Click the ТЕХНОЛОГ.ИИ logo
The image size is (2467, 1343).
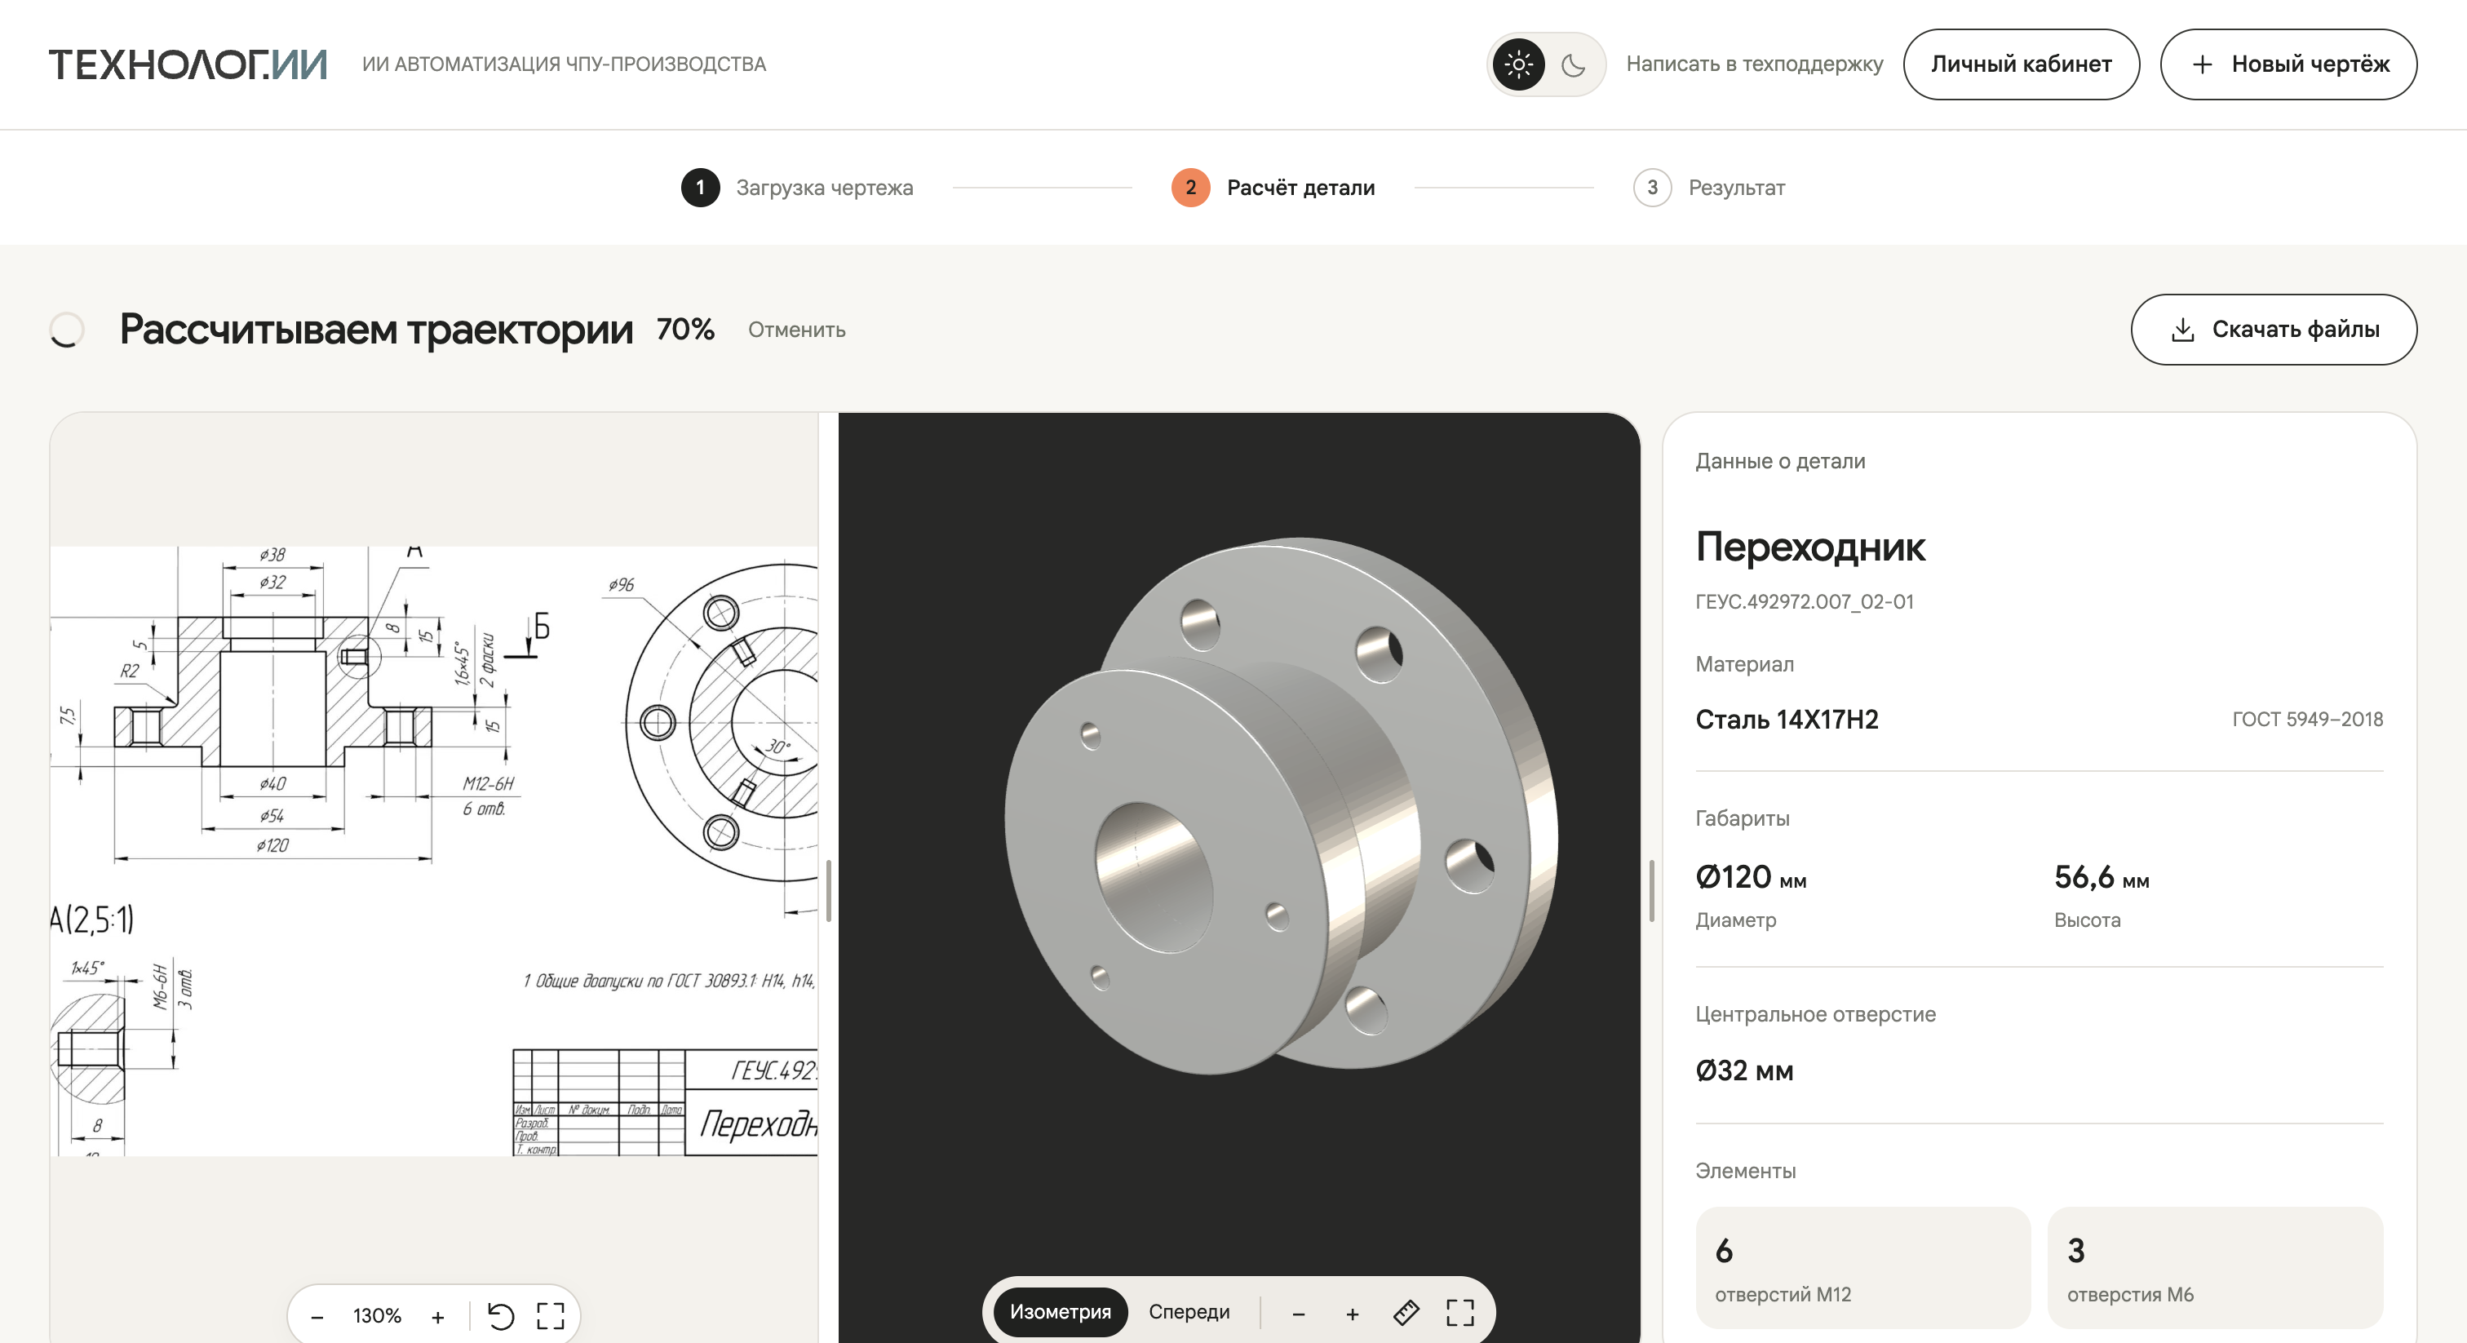coord(188,64)
